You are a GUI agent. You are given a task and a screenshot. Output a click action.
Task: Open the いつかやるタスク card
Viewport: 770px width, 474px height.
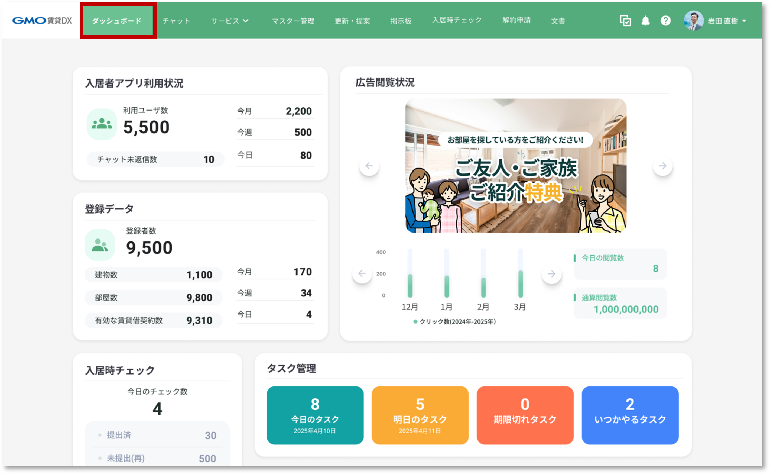click(x=630, y=416)
